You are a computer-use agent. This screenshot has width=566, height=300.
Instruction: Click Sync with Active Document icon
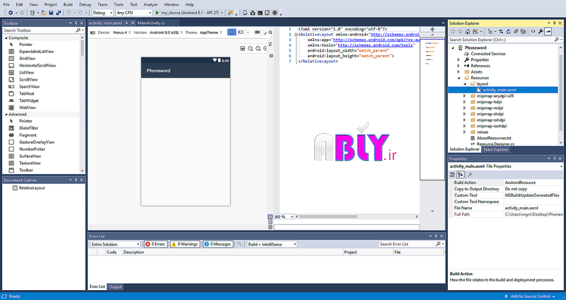pyautogui.click(x=501, y=31)
